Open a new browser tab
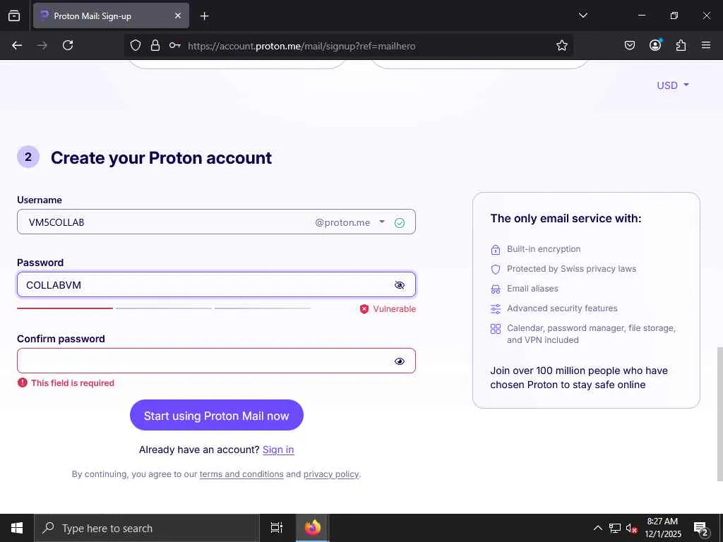 (204, 16)
